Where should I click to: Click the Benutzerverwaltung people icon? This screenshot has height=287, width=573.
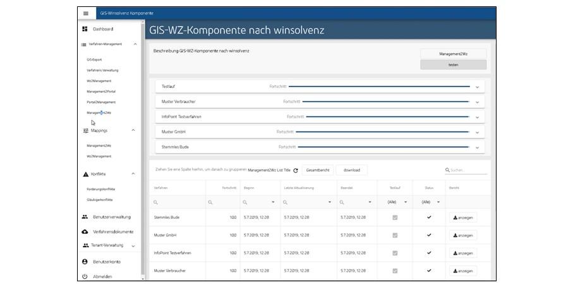pyautogui.click(x=85, y=217)
